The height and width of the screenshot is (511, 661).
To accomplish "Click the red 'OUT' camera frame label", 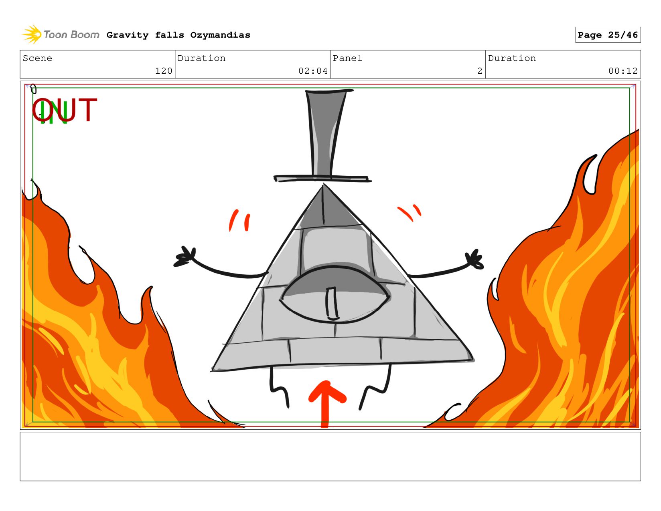I will [65, 110].
